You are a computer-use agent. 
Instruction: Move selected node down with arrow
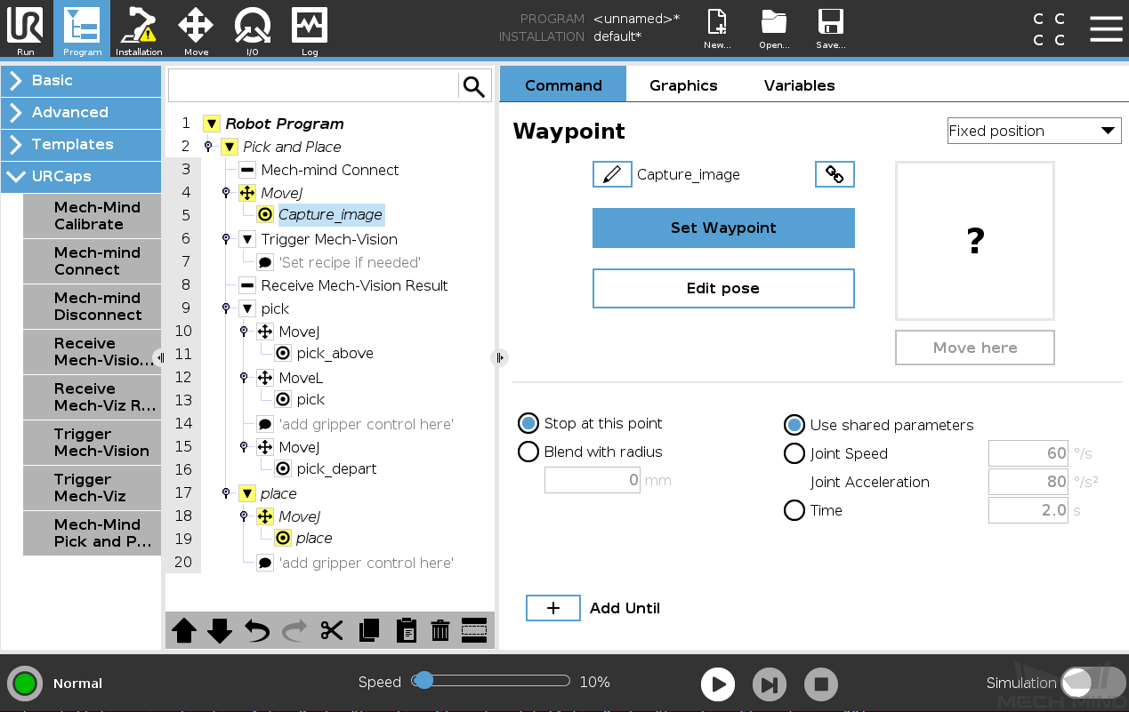coord(220,631)
